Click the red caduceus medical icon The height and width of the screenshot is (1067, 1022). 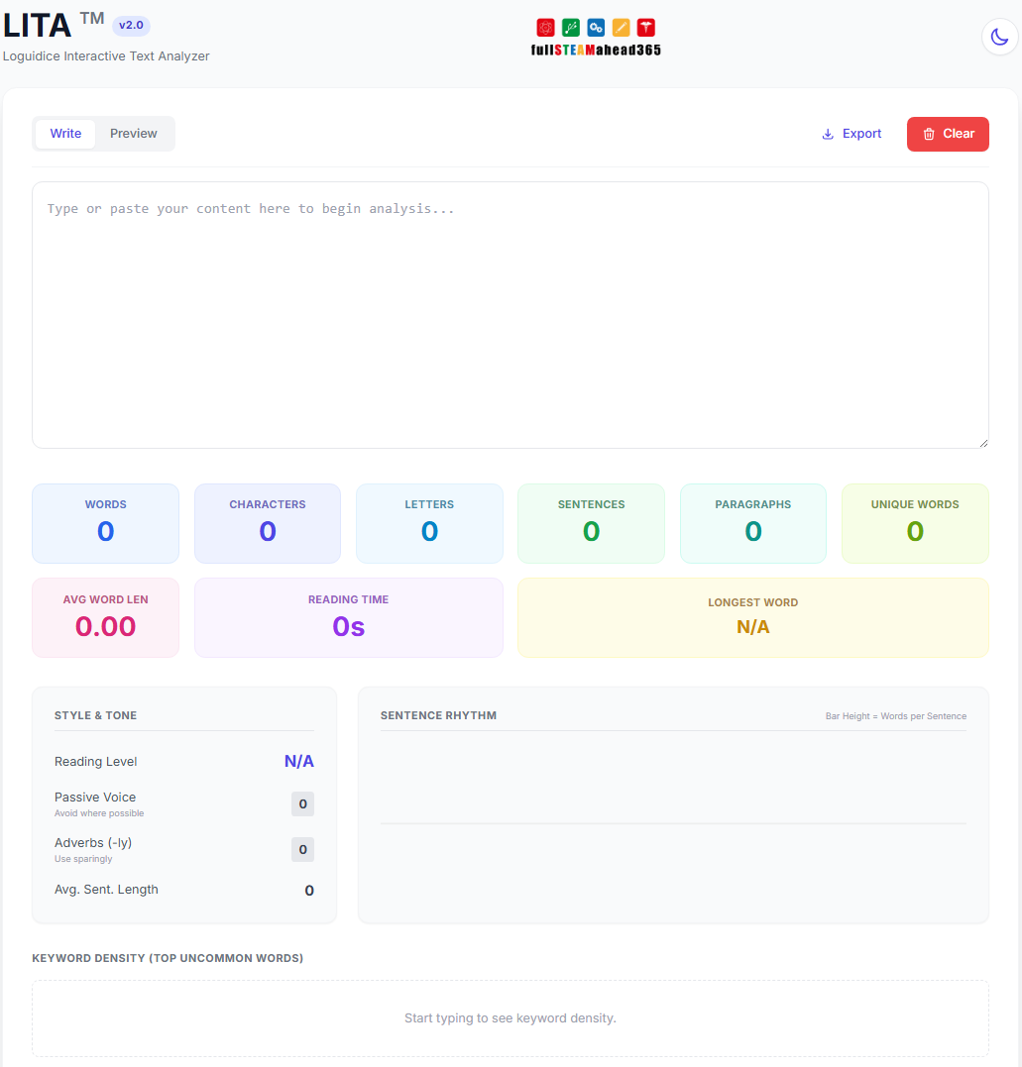pyautogui.click(x=646, y=27)
